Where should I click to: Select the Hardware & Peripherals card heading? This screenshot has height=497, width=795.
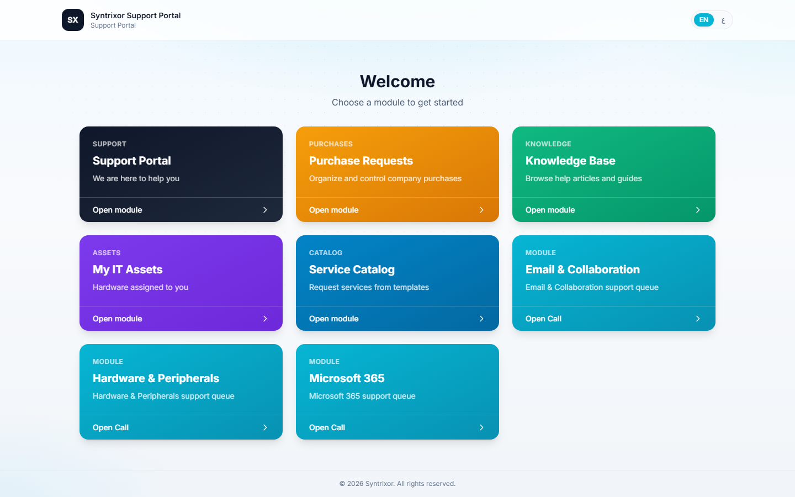pyautogui.click(x=156, y=378)
